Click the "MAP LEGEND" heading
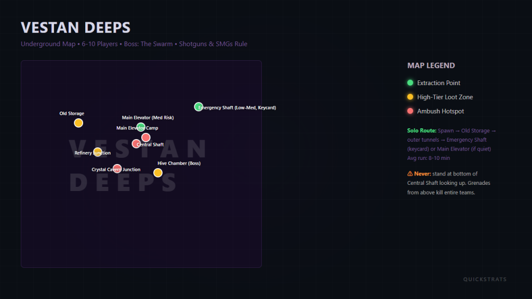This screenshot has height=299, width=532. [x=431, y=65]
